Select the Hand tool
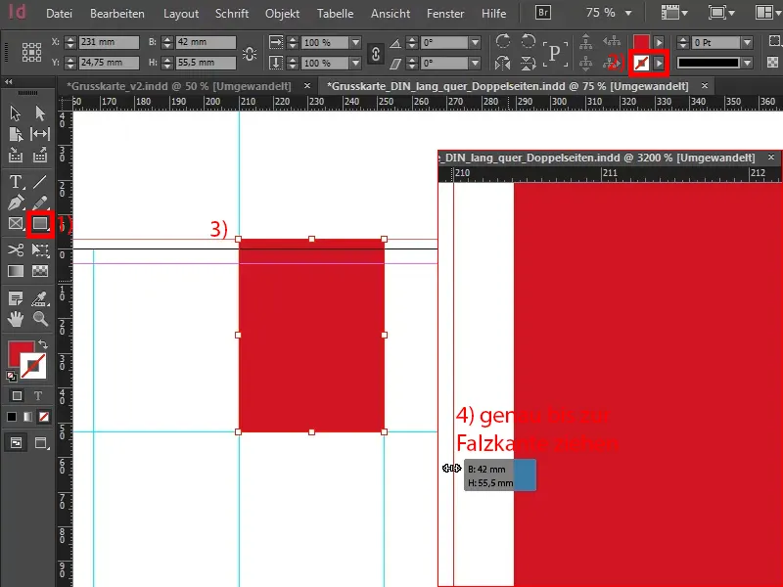This screenshot has height=587, width=783. (x=16, y=319)
